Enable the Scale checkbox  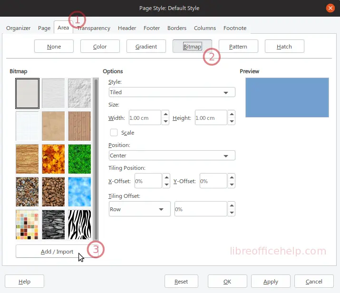(x=114, y=133)
